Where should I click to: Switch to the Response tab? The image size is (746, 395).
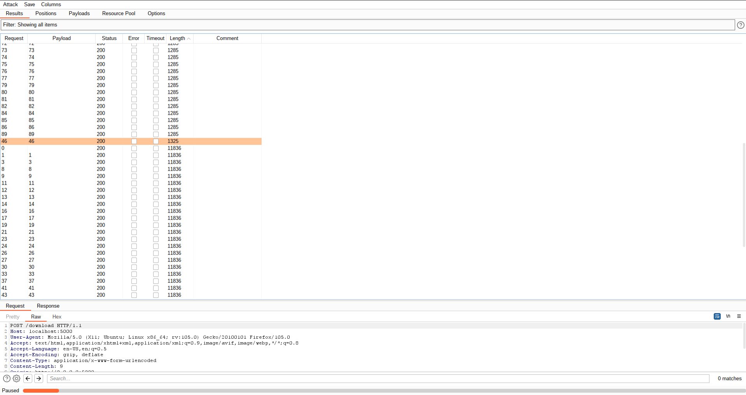pos(48,306)
